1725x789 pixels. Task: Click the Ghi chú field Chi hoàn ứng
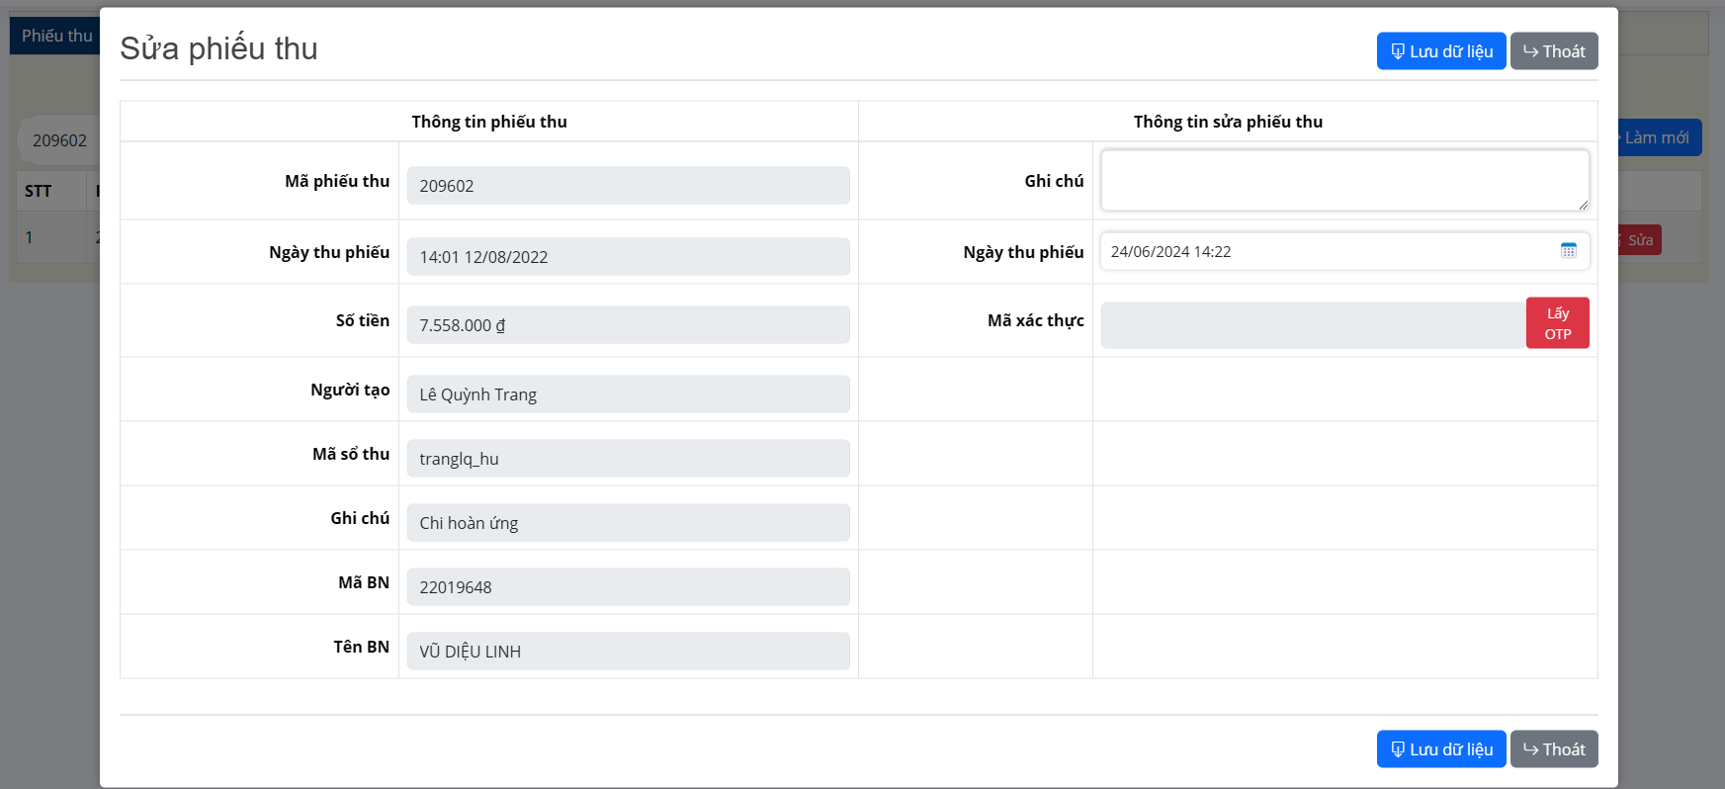coord(628,523)
